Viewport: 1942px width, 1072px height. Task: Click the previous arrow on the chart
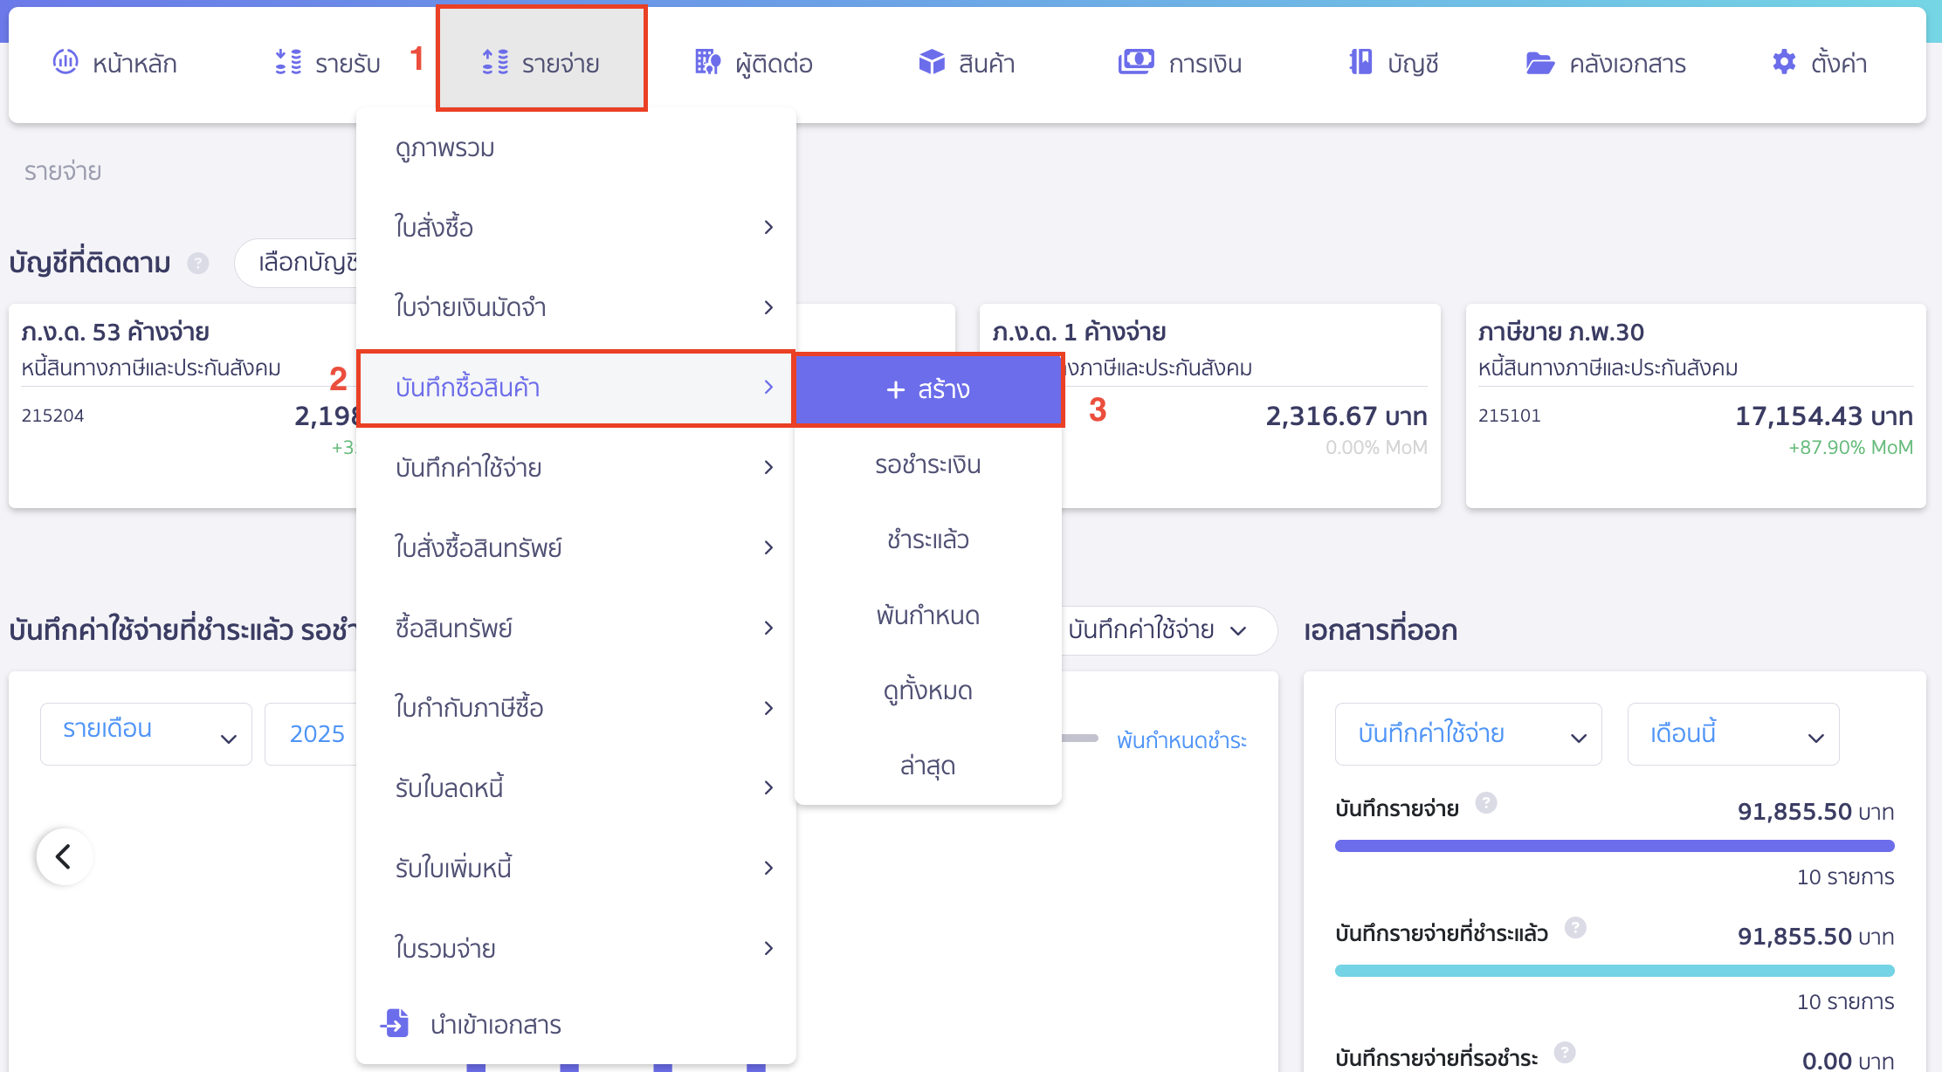64,856
